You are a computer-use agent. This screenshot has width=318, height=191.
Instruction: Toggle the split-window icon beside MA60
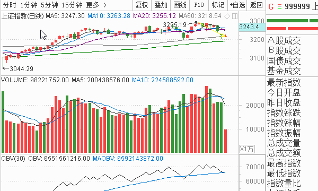click(x=235, y=16)
